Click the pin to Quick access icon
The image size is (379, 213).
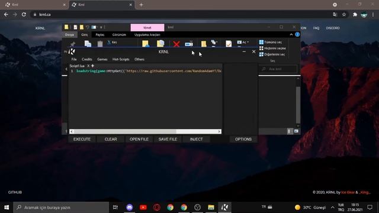click(72, 44)
